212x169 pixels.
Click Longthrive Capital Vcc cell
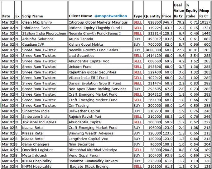point(100,139)
